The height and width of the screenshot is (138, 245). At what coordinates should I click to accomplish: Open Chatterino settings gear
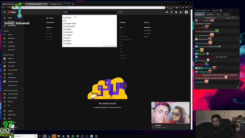(x=221, y=10)
